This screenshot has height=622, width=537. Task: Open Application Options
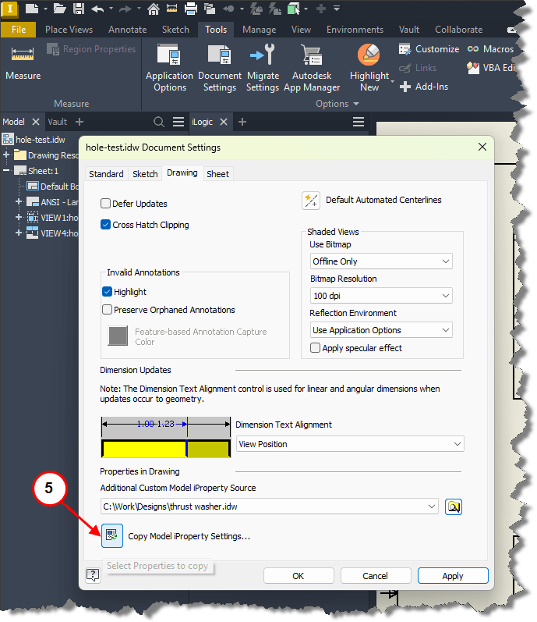click(x=169, y=68)
